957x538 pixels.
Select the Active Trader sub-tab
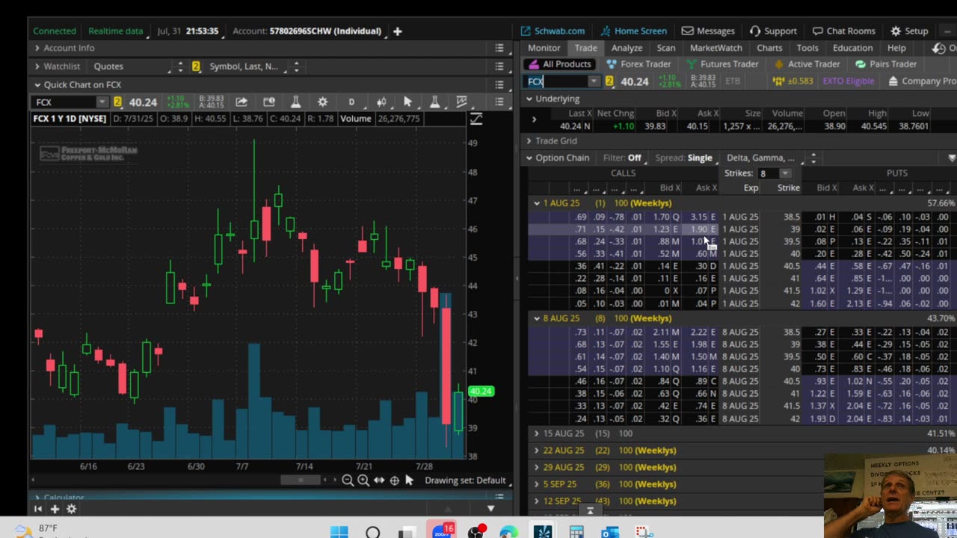pos(807,64)
